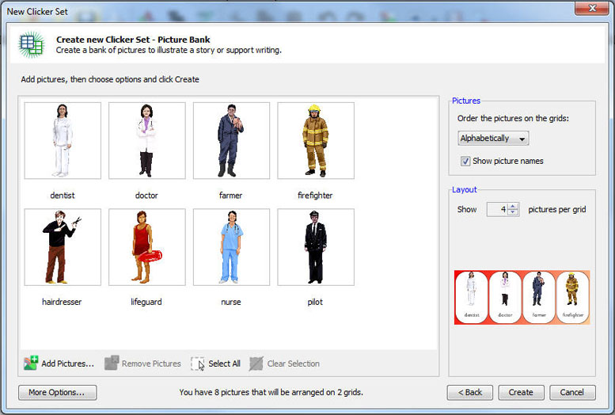
Task: Click the 'firefighter' name under its picture
Action: click(315, 196)
